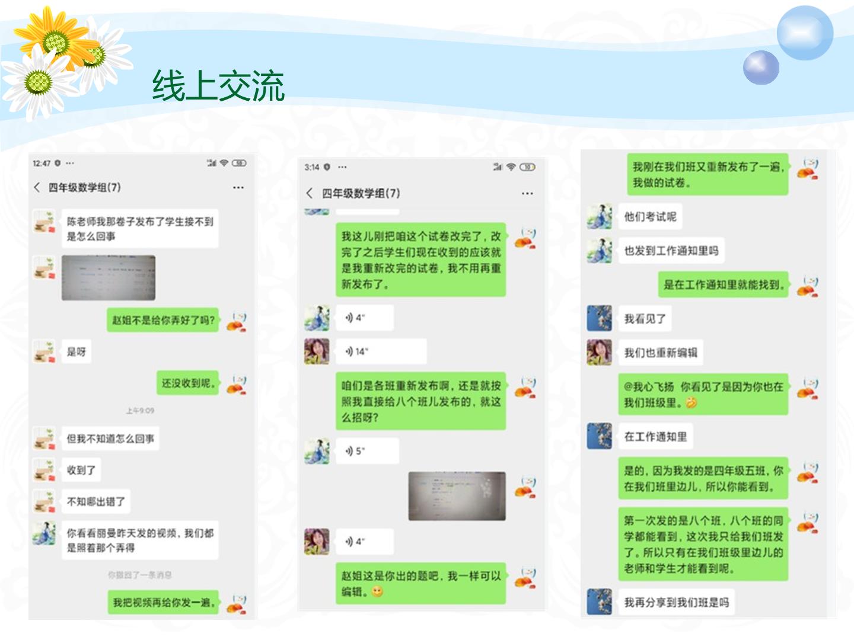Tap sender avatar beside 我把视频再给你发一遍
The image size is (854, 640).
[237, 603]
